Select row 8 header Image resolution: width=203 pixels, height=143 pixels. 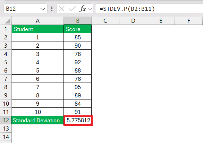pos(6,87)
